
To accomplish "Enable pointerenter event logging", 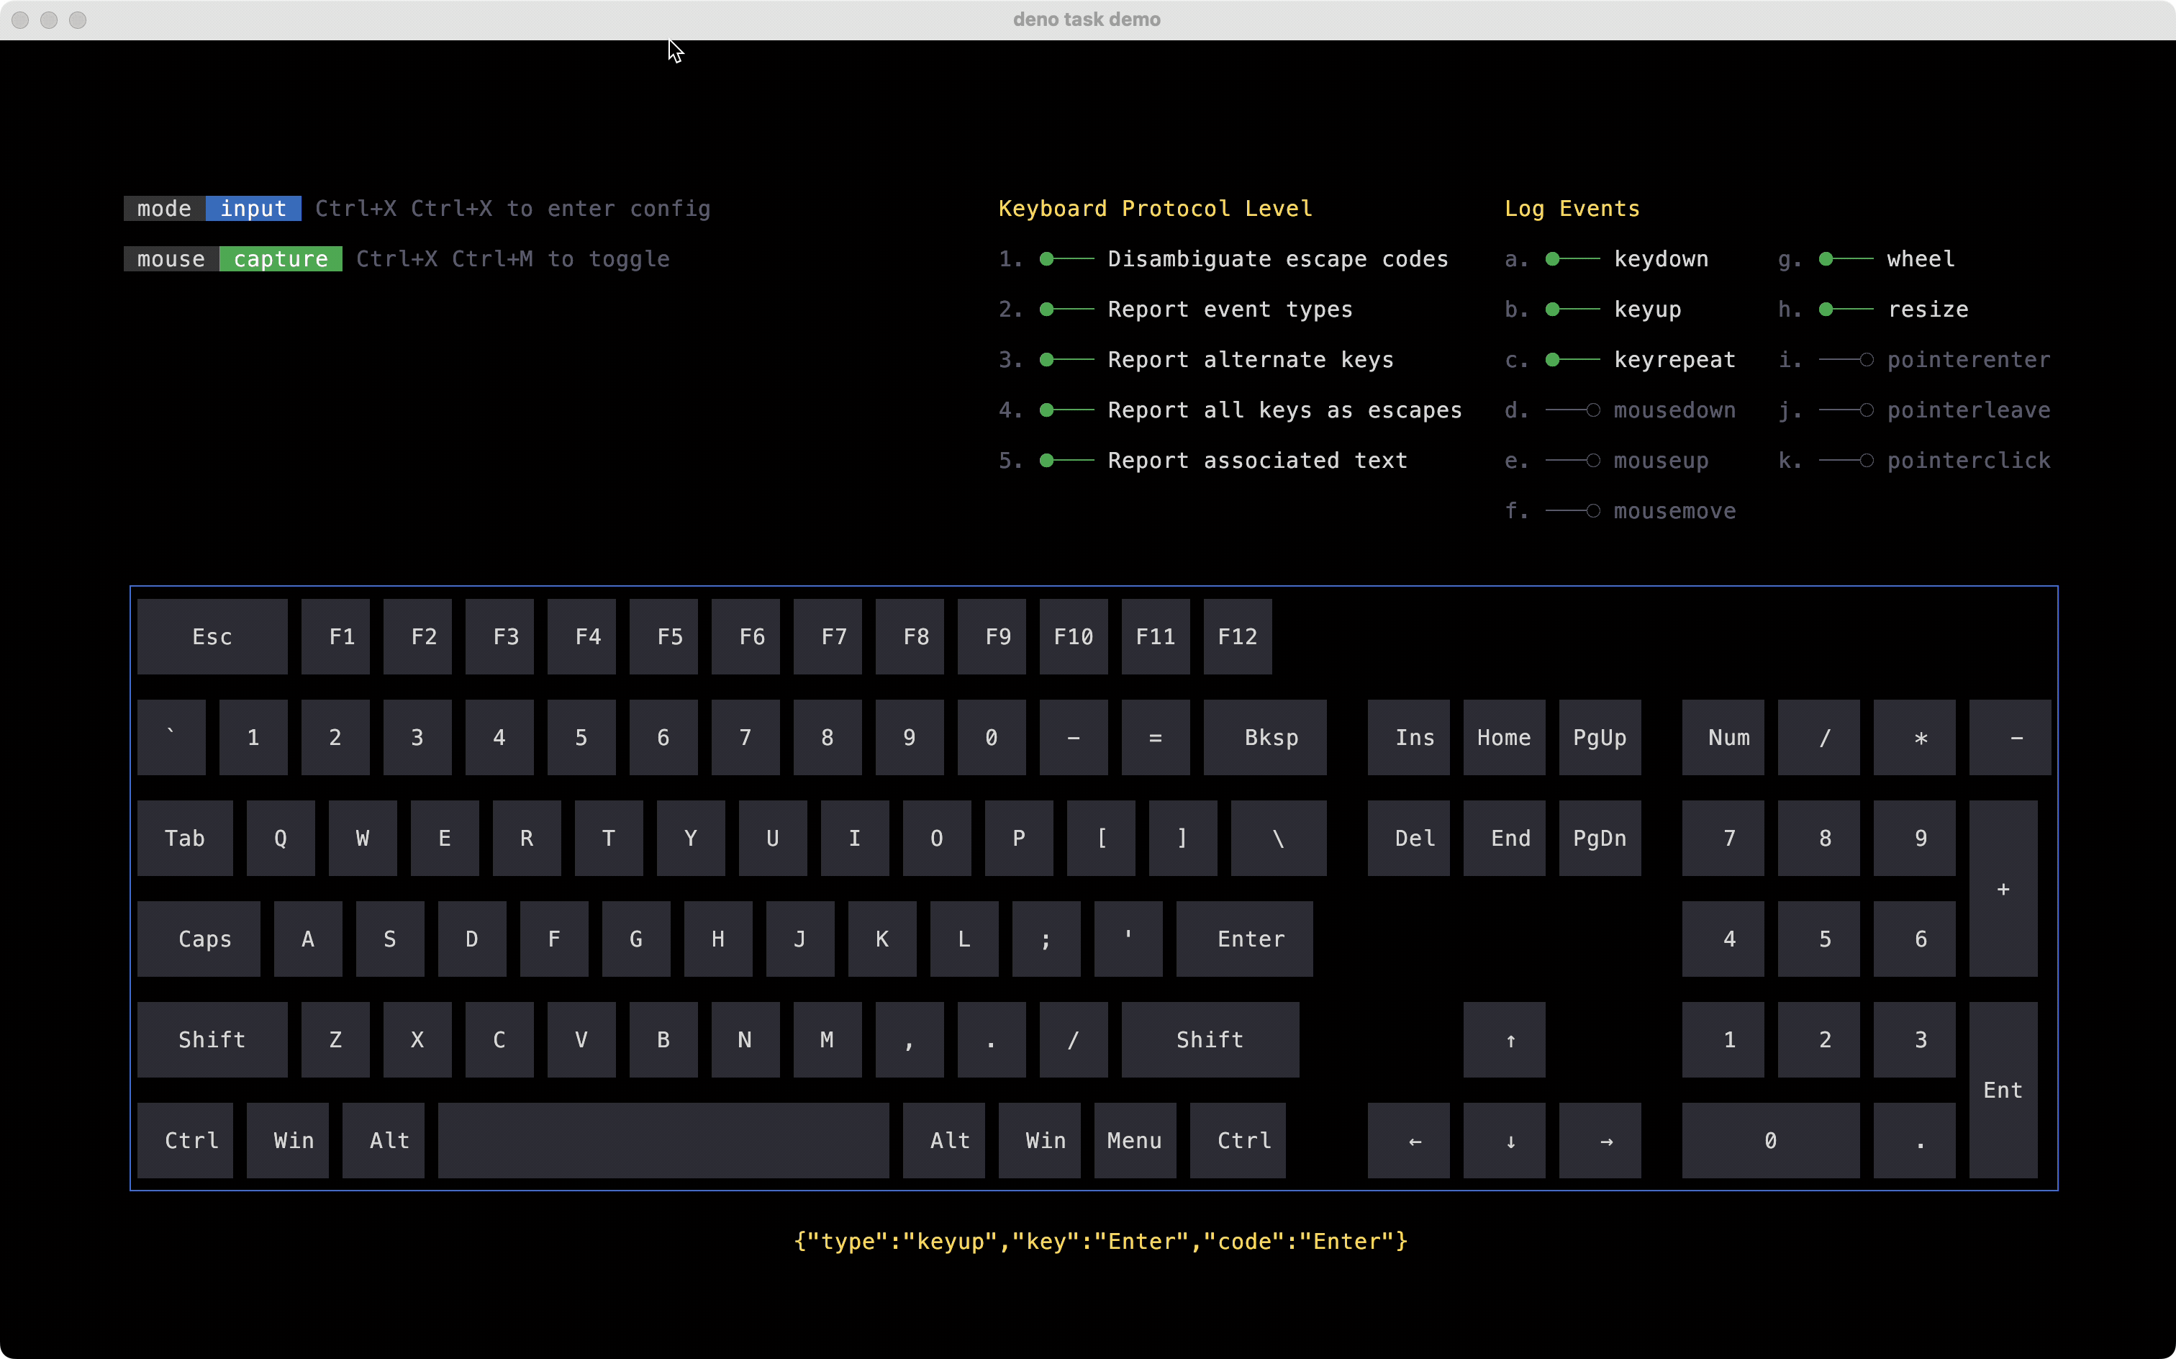I will tap(1846, 359).
